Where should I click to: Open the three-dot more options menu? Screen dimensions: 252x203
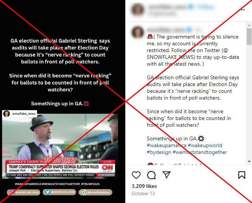click(243, 10)
